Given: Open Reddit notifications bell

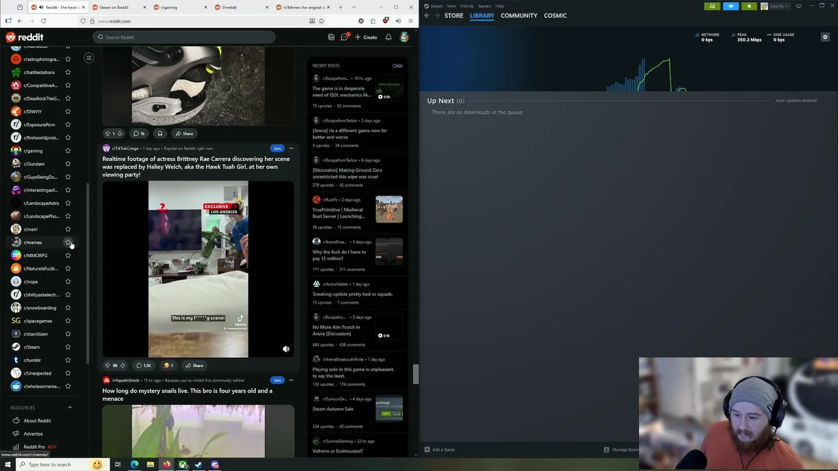Looking at the screenshot, I should point(388,37).
